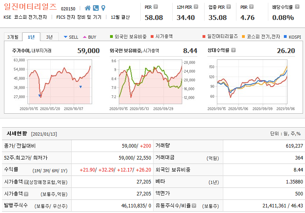Click the phone contact icon
This screenshot has width=305, height=213.
[x=96, y=8]
